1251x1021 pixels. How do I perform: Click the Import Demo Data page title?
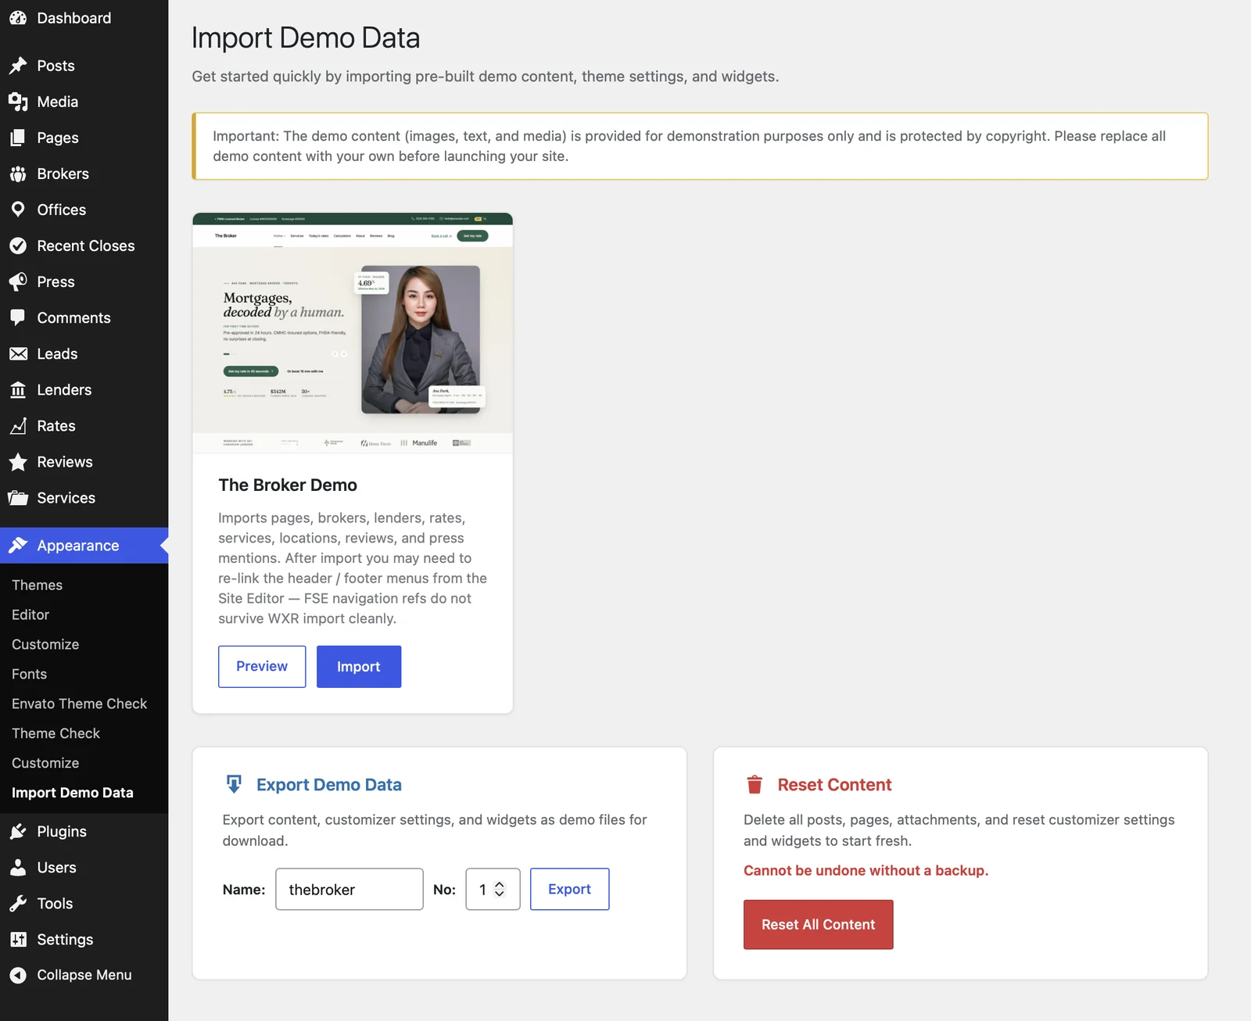coord(306,38)
